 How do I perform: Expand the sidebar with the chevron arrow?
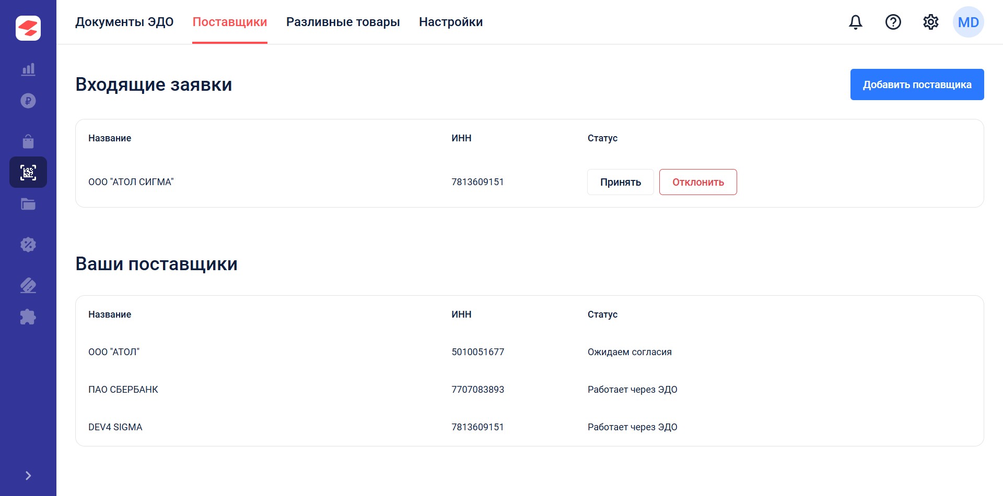pyautogui.click(x=28, y=476)
